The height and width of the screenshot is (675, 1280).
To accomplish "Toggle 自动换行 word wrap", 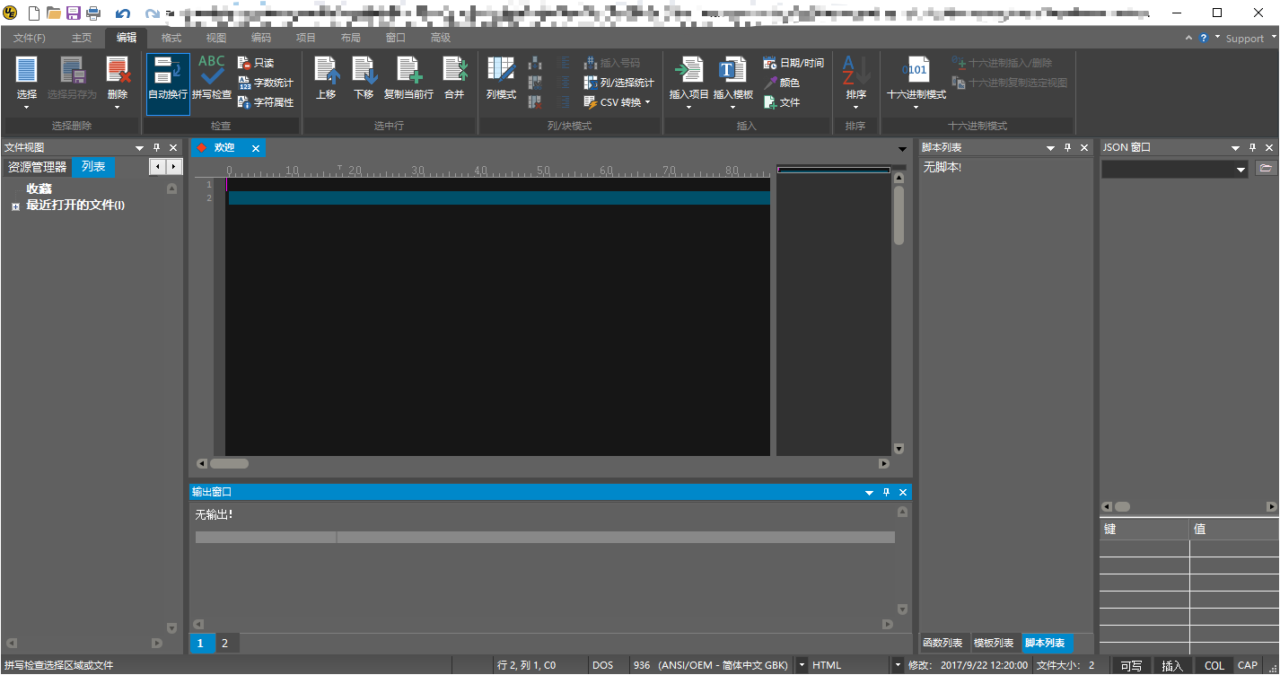I will coord(167,79).
